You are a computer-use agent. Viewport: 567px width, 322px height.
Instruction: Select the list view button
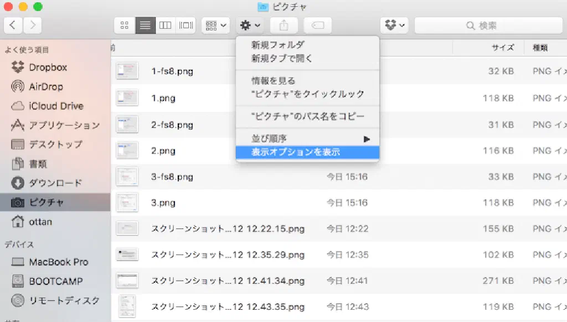click(x=146, y=25)
